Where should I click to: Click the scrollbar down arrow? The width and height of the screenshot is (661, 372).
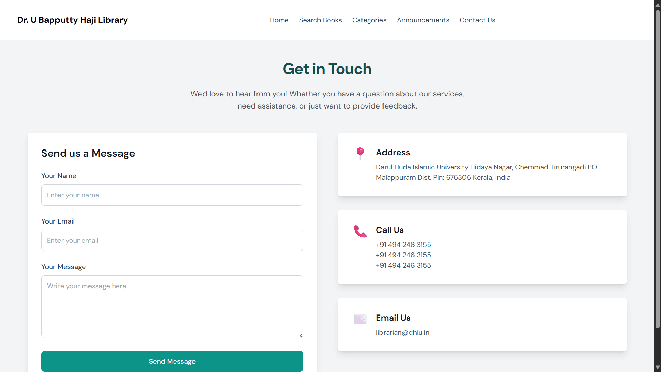tap(658, 367)
